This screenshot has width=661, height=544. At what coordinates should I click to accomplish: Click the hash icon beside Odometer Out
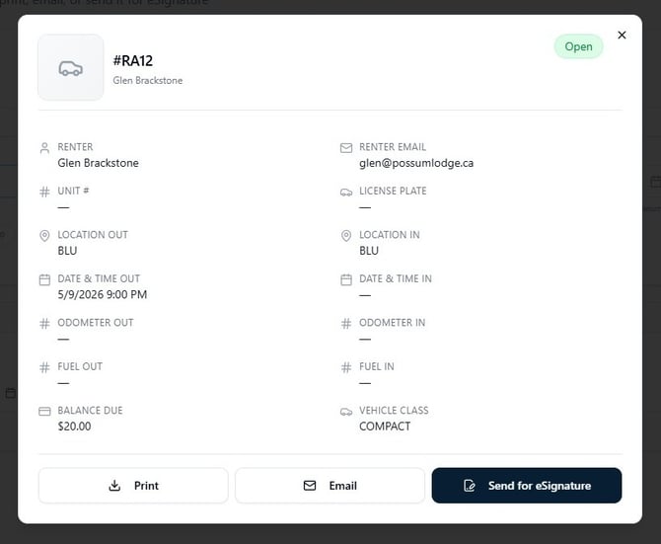[44, 324]
